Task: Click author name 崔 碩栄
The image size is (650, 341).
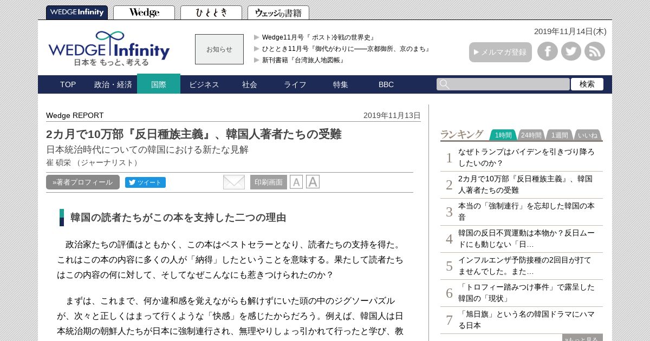Action: (x=59, y=162)
